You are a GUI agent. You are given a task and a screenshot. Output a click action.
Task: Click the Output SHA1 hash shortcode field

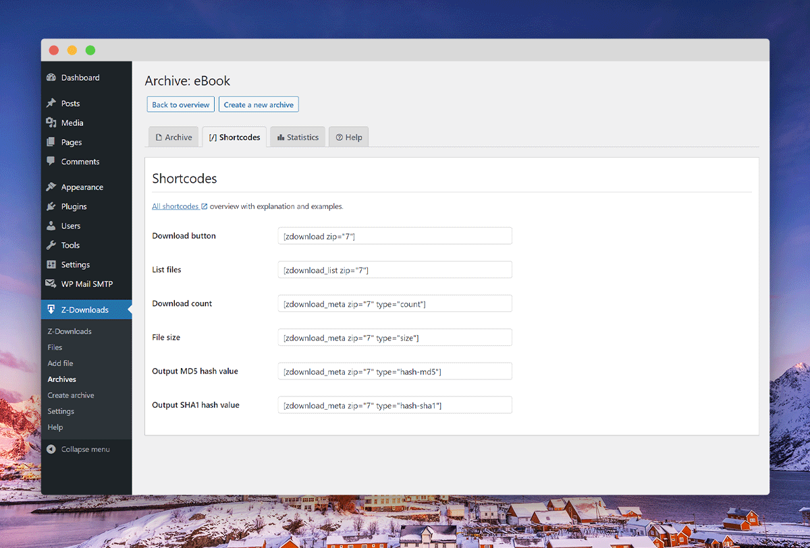(x=394, y=405)
